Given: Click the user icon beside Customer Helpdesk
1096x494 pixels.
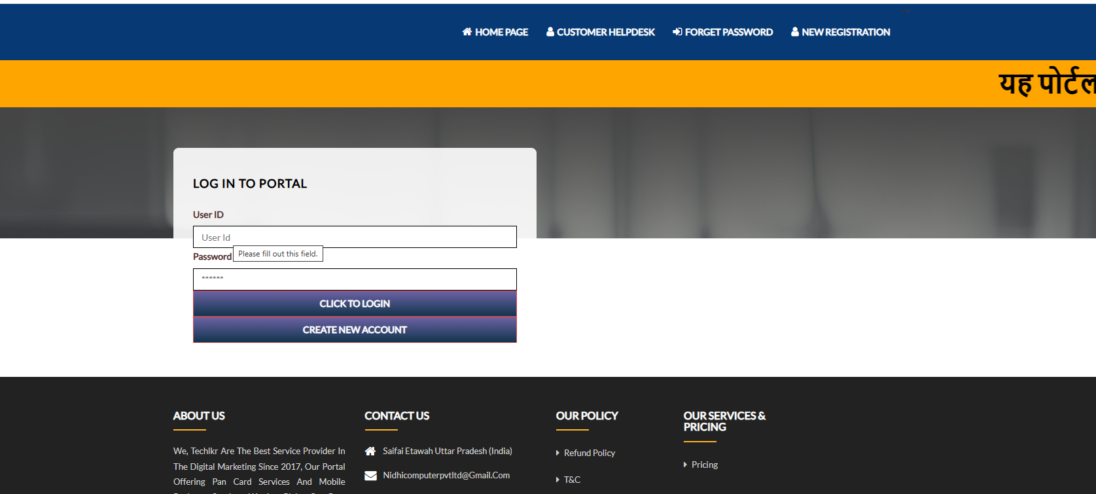Looking at the screenshot, I should tap(550, 31).
